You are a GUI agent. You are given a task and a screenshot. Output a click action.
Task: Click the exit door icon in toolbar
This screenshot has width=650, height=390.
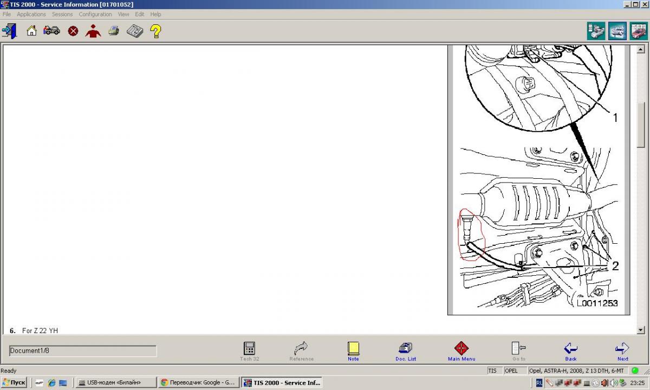click(9, 31)
